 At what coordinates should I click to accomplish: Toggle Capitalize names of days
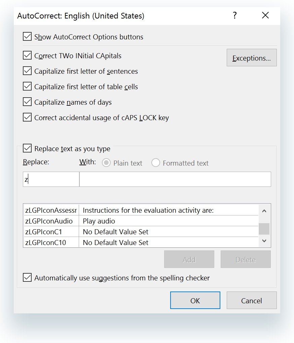[x=27, y=102]
